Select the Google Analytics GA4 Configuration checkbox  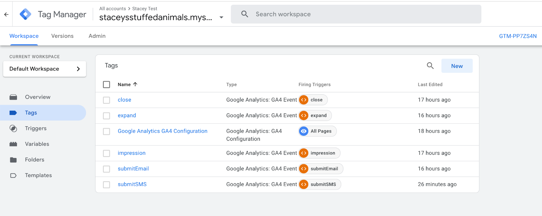(106, 131)
